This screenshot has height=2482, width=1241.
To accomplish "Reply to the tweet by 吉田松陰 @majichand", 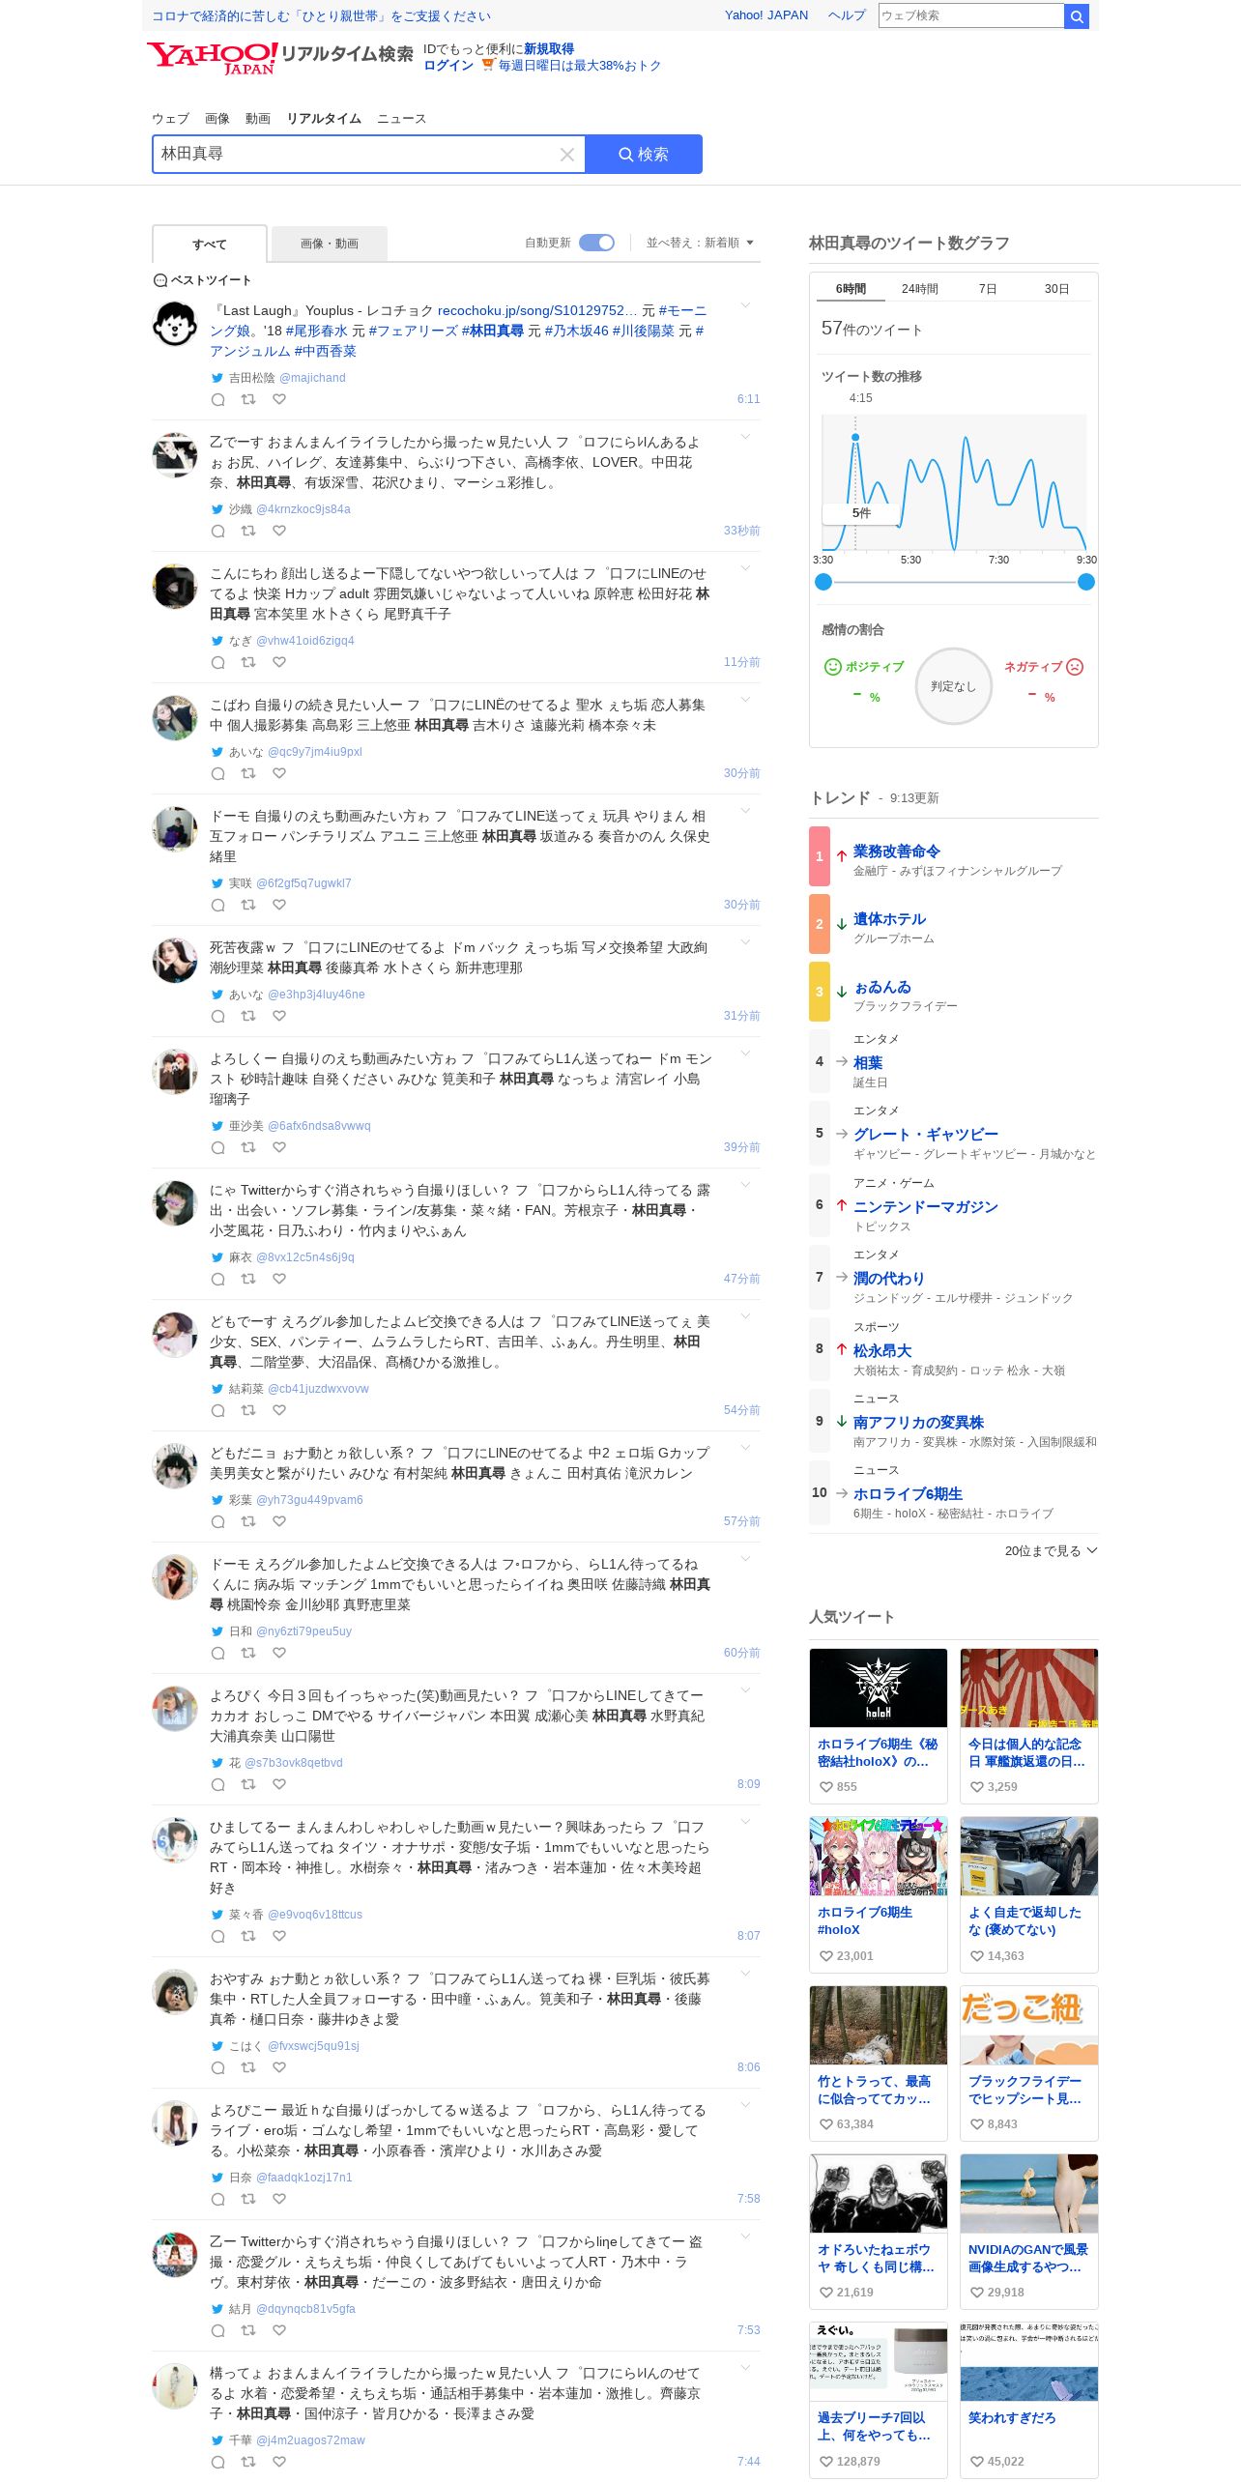I will tap(217, 399).
